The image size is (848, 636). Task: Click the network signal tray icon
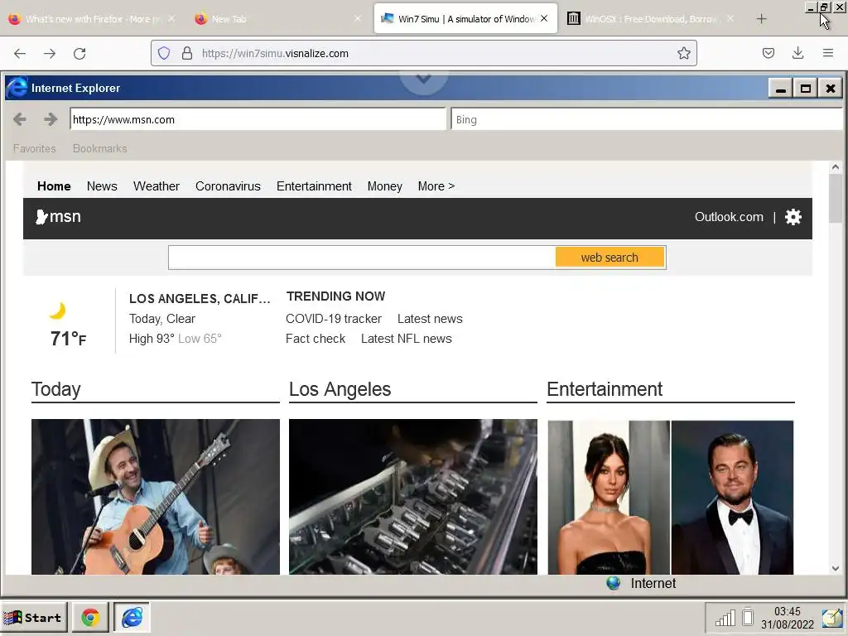pos(725,618)
